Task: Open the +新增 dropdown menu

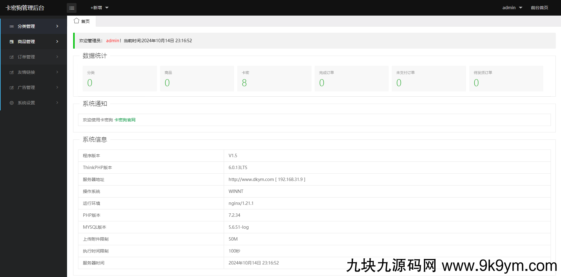Action: coord(99,8)
